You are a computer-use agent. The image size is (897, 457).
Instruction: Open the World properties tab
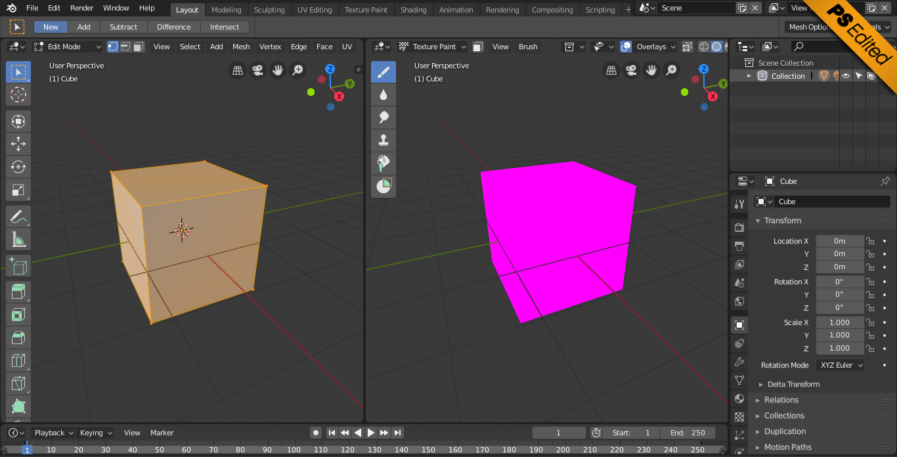[x=739, y=301]
